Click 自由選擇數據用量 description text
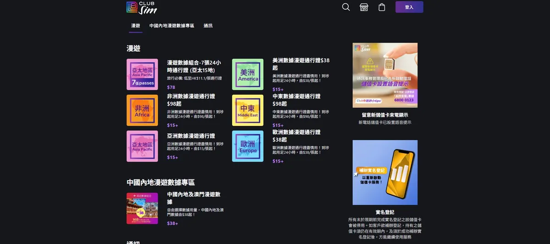The width and height of the screenshot is (550, 244). pos(195,212)
